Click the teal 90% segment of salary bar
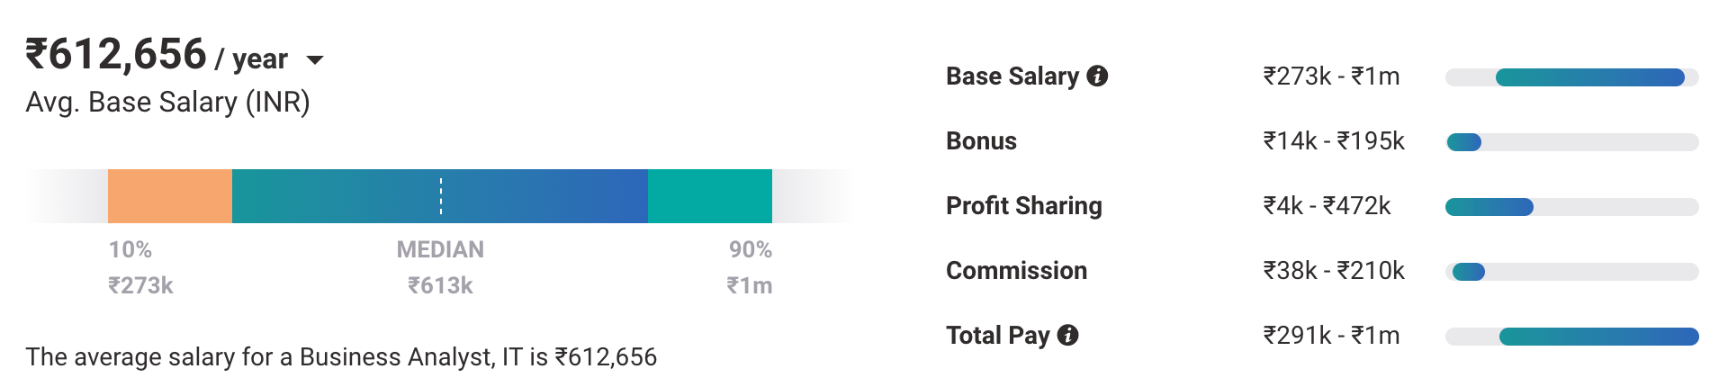 (709, 196)
